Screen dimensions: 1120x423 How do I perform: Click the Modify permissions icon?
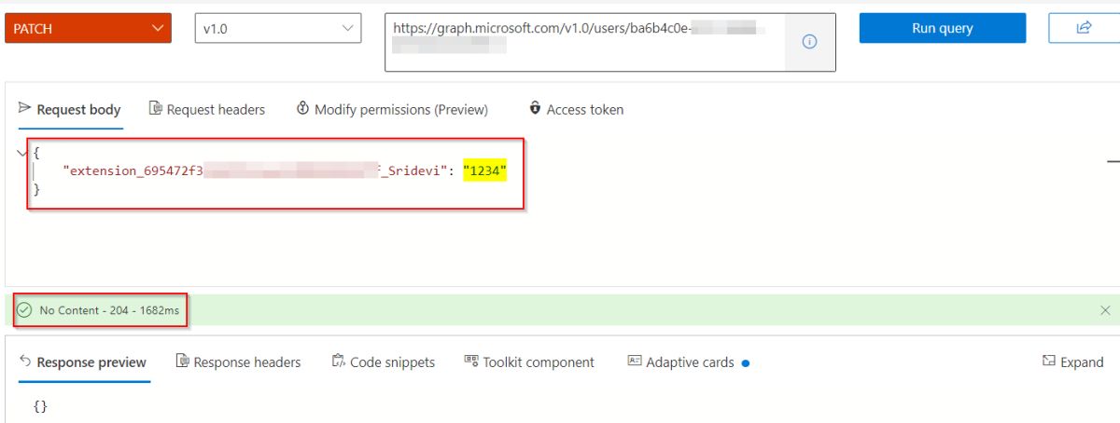tap(302, 108)
